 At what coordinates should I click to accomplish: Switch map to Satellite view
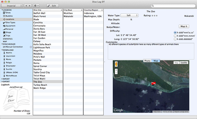point(184,63)
